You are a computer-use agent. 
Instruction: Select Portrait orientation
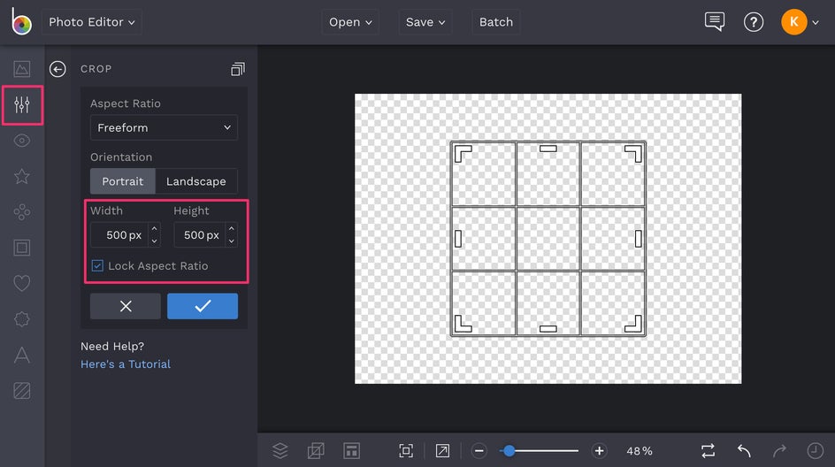pyautogui.click(x=122, y=181)
